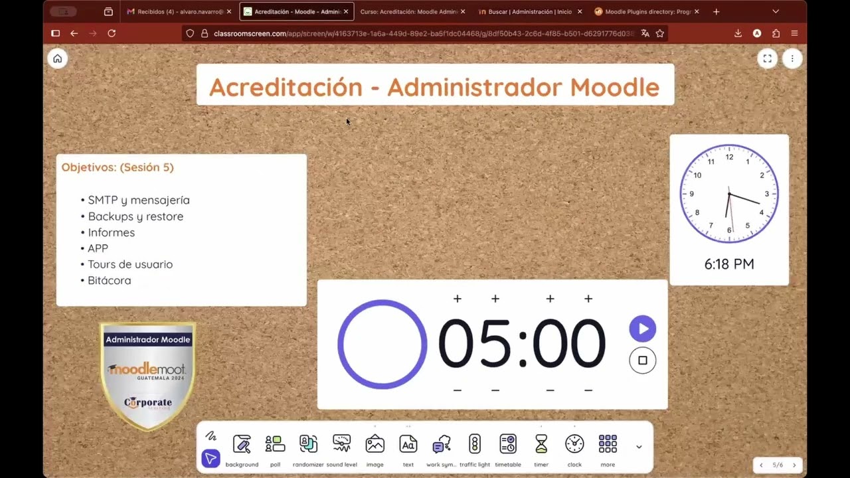This screenshot has width=850, height=478.
Task: Add a poll widget
Action: pyautogui.click(x=275, y=450)
